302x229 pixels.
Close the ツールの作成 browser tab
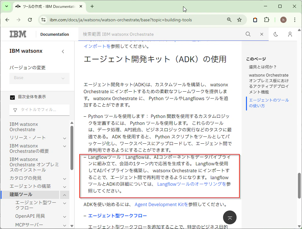pos(81,6)
